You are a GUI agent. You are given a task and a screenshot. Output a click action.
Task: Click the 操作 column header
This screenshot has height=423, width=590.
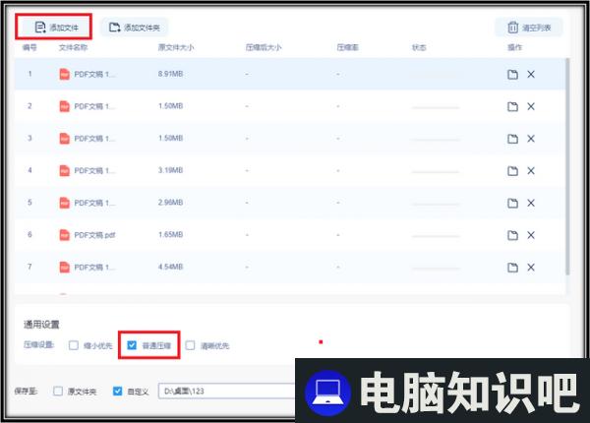(514, 47)
